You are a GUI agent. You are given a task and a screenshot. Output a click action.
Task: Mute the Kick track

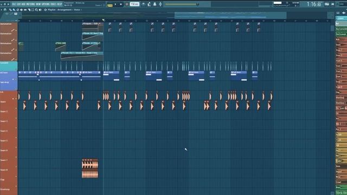click(16, 99)
